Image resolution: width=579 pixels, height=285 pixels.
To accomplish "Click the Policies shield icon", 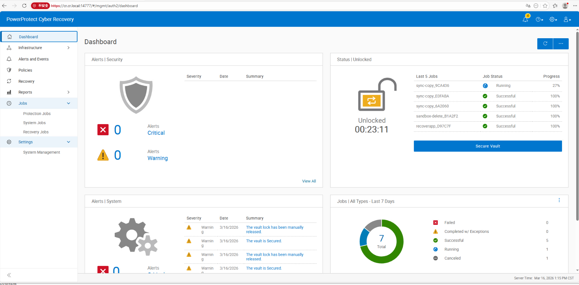I will [x=9, y=70].
